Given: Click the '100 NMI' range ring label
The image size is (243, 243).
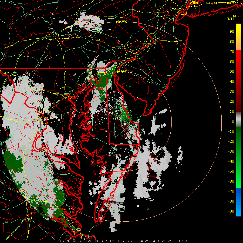Looking at the screenshot, I should pos(122,22).
